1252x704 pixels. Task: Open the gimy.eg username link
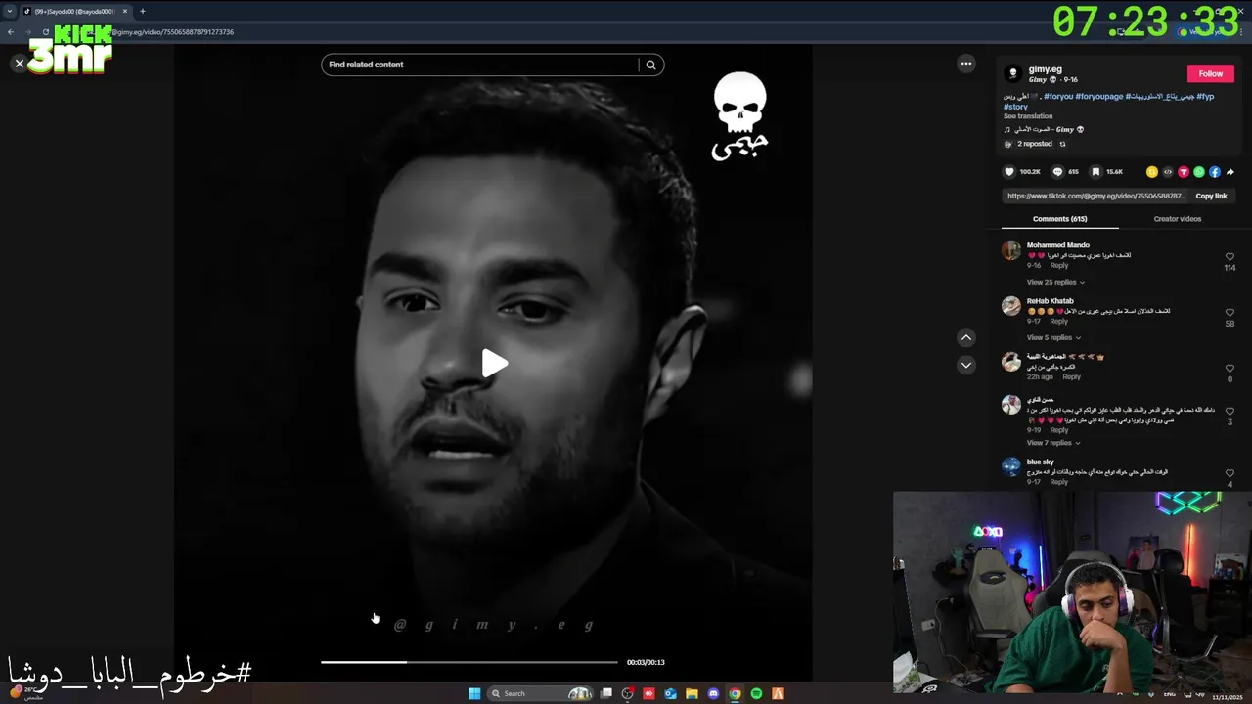point(1045,69)
